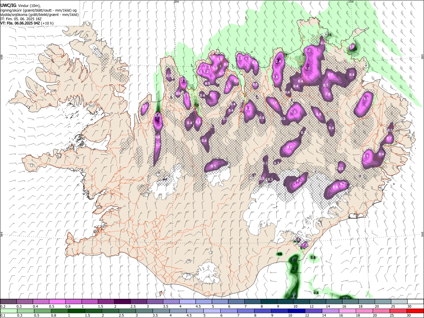The height and width of the screenshot is (318, 424).
Task: Pick the bright magenta 0.5 swatch in the snow scale
Action: [57, 302]
